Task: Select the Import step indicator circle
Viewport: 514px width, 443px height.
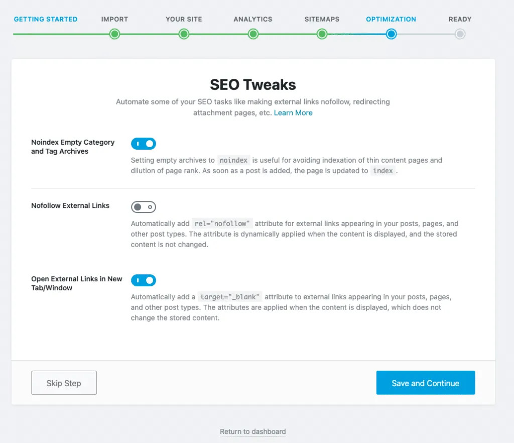Action: pos(114,34)
